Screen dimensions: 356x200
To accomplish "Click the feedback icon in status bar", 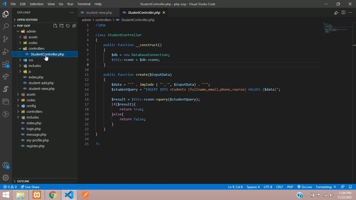I will coord(343,187).
